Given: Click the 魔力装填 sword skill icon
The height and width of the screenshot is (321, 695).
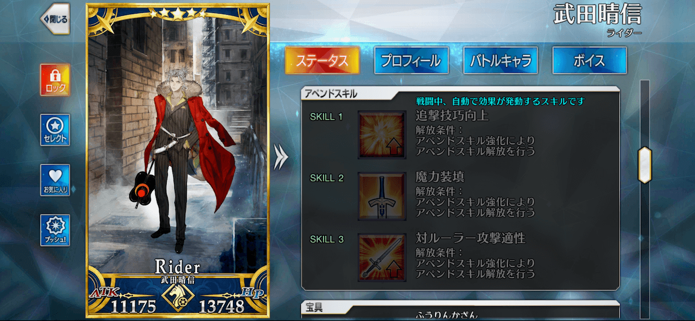Looking at the screenshot, I should coord(382,196).
